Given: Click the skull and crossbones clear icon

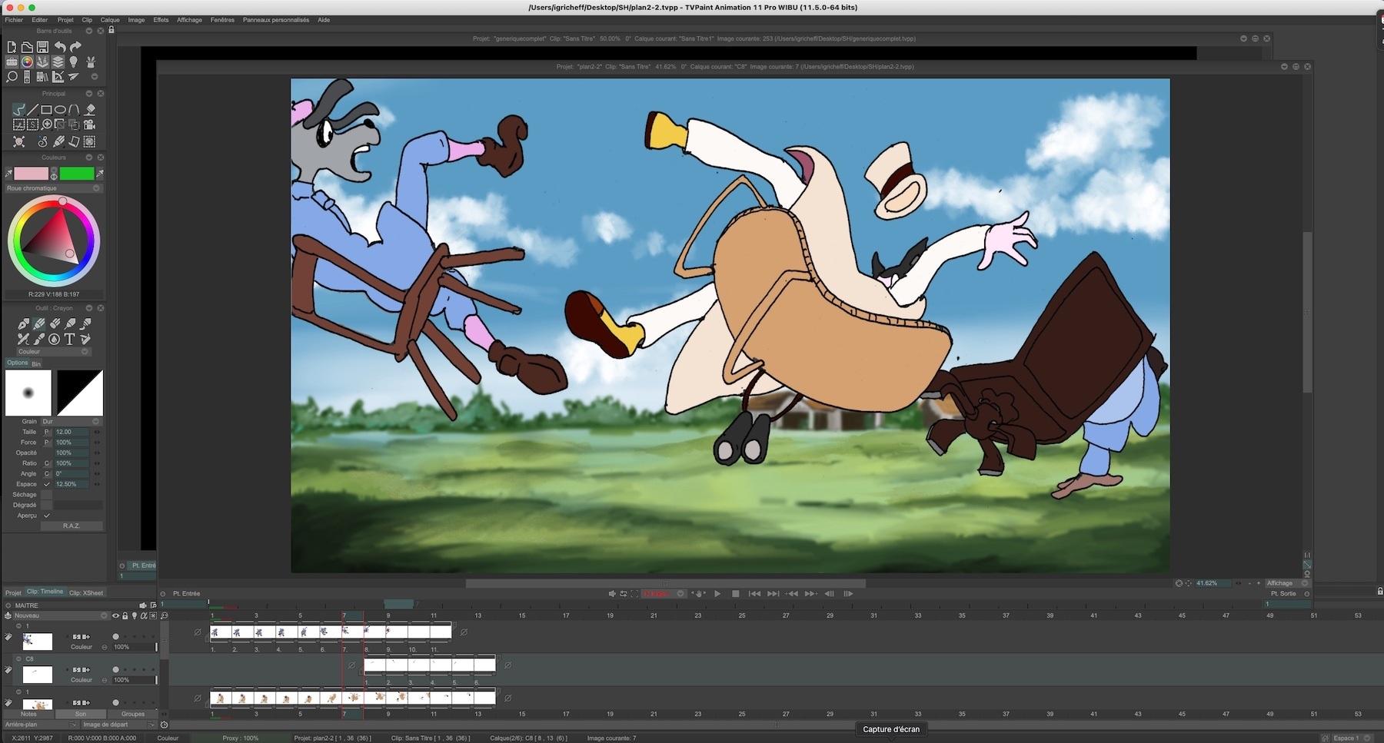Looking at the screenshot, I should (18, 141).
